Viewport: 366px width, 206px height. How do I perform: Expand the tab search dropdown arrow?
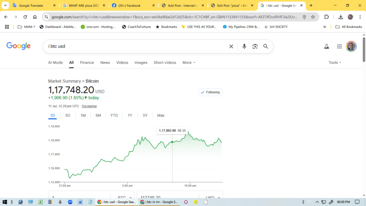click(x=5, y=5)
